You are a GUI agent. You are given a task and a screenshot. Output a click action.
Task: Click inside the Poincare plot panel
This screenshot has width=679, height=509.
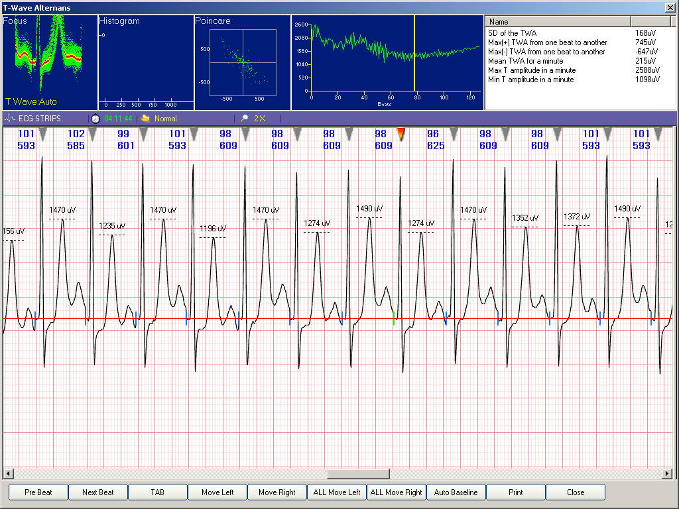point(242,63)
